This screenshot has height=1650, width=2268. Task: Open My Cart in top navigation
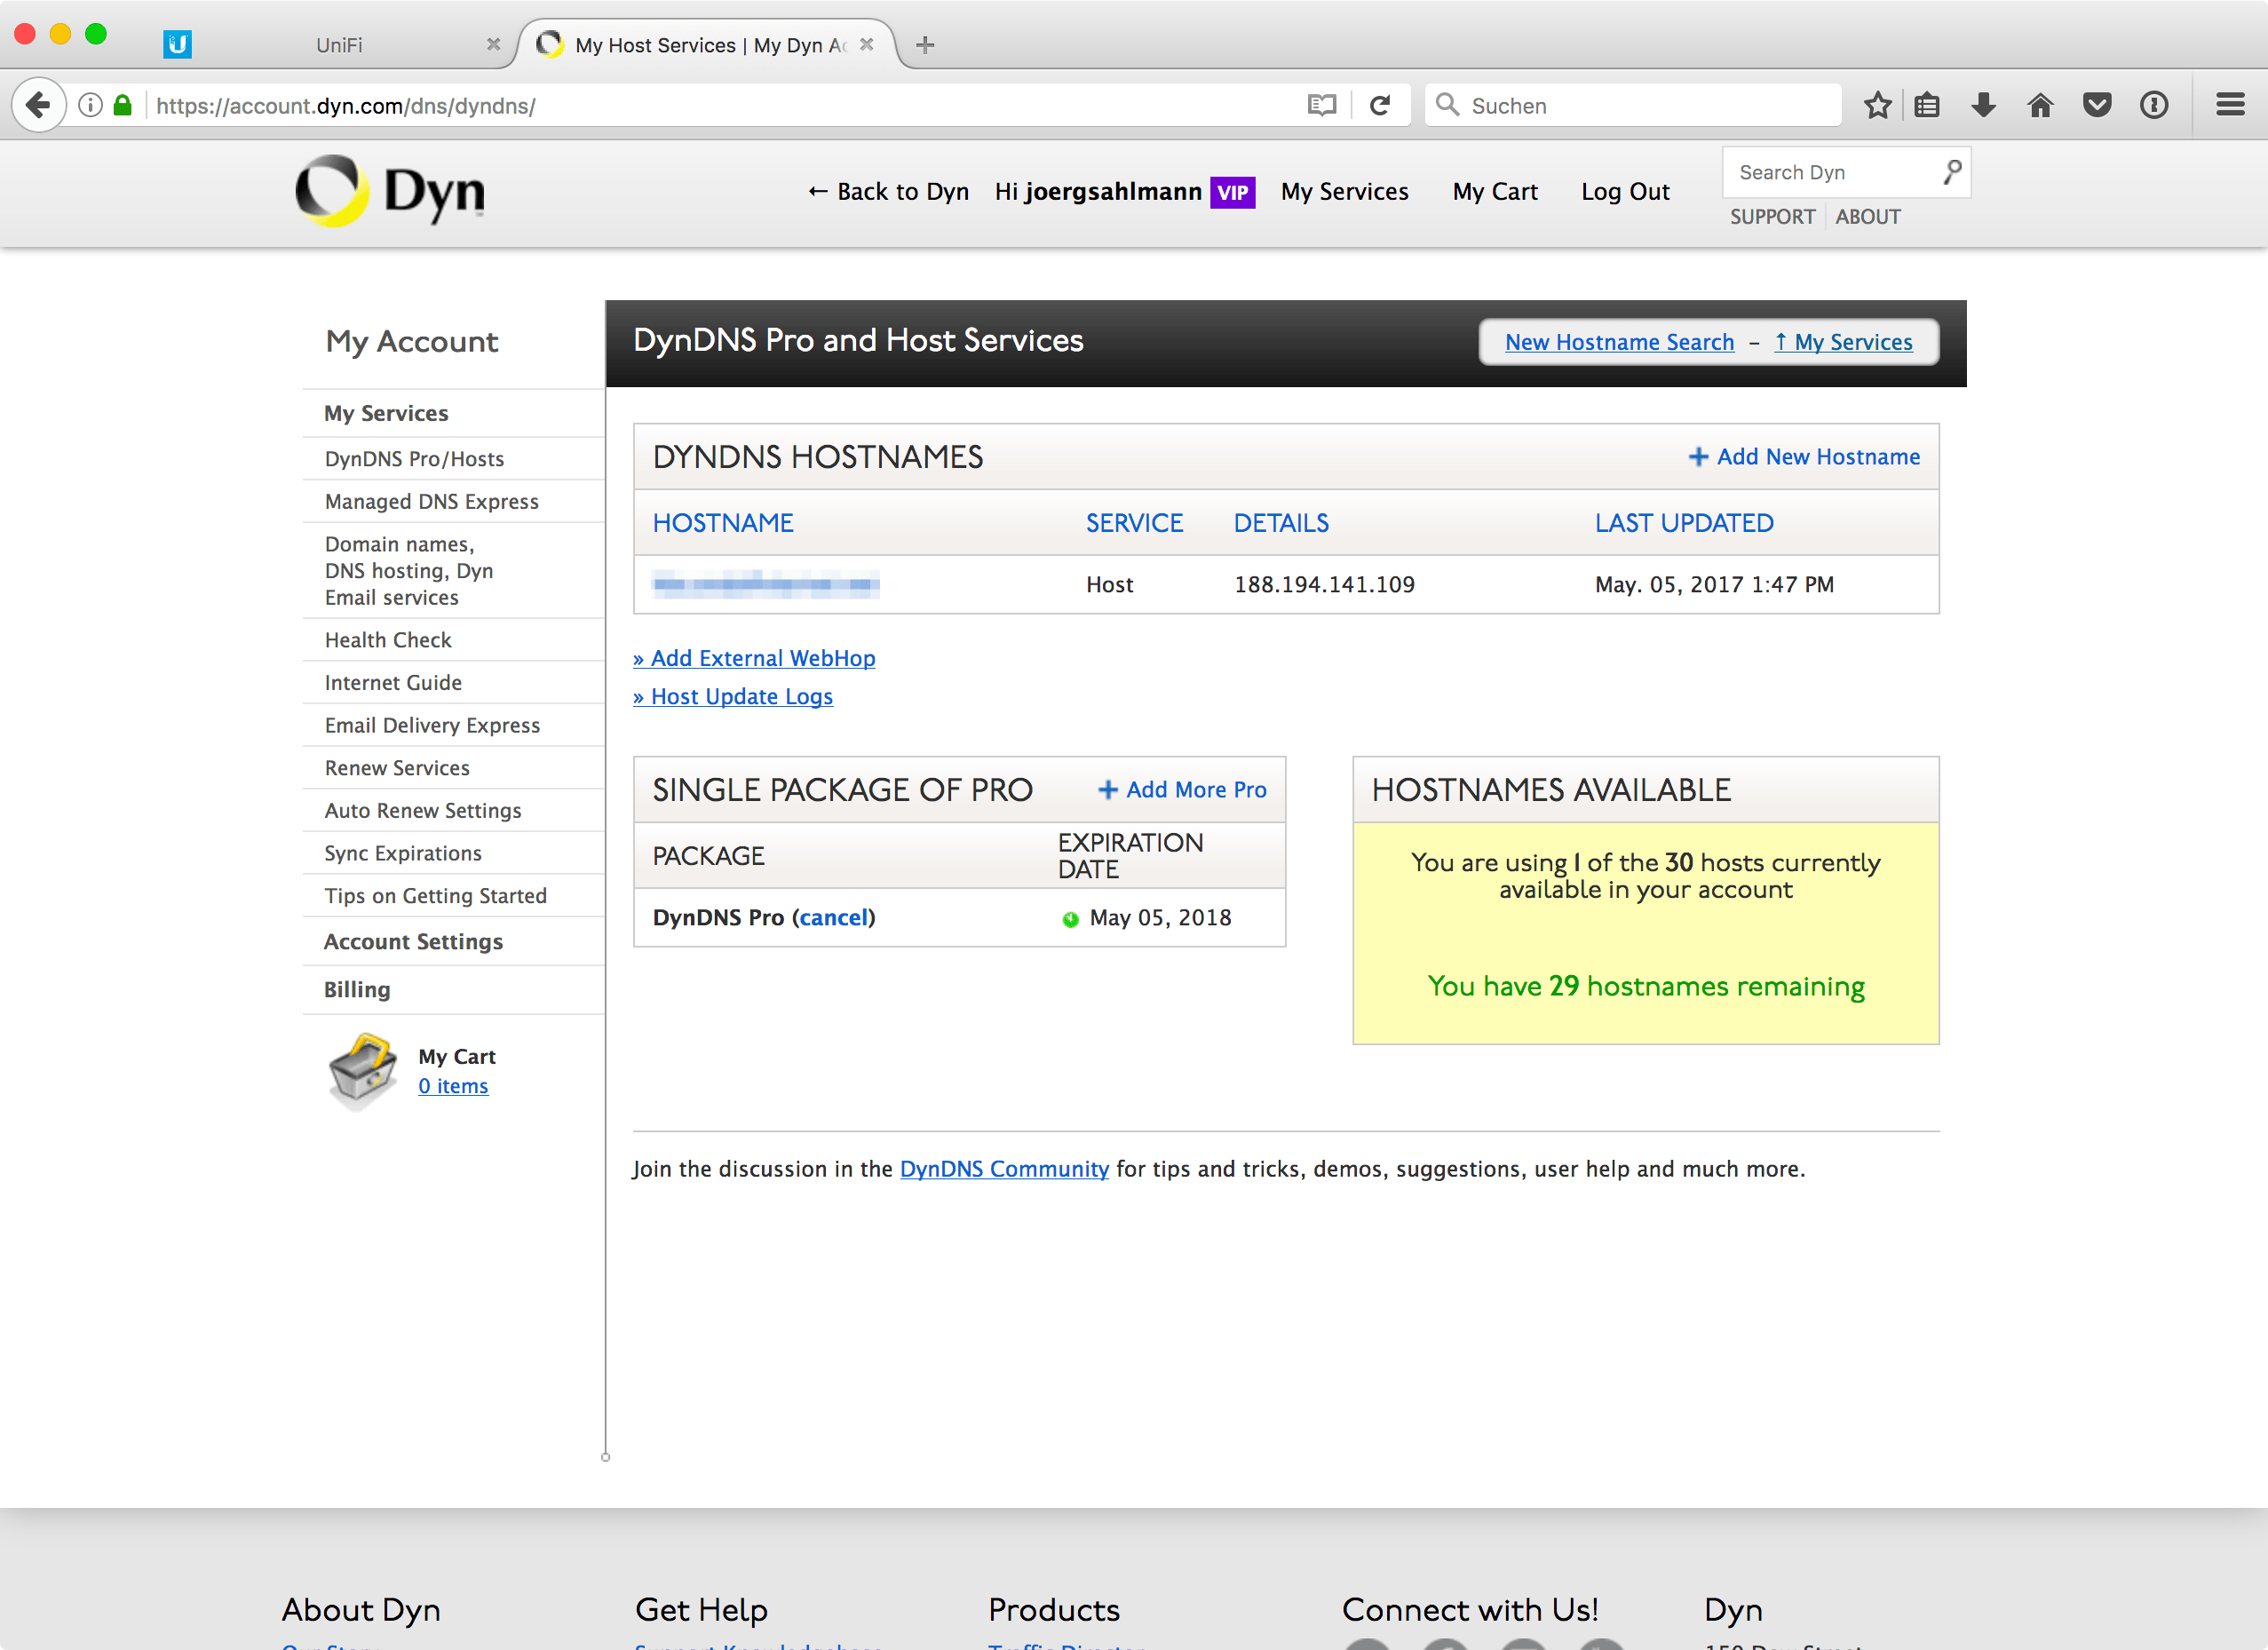(1495, 191)
